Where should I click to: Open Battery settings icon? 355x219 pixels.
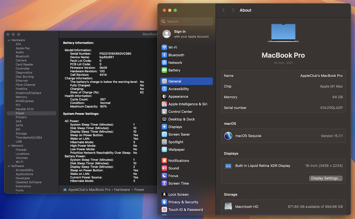164,70
